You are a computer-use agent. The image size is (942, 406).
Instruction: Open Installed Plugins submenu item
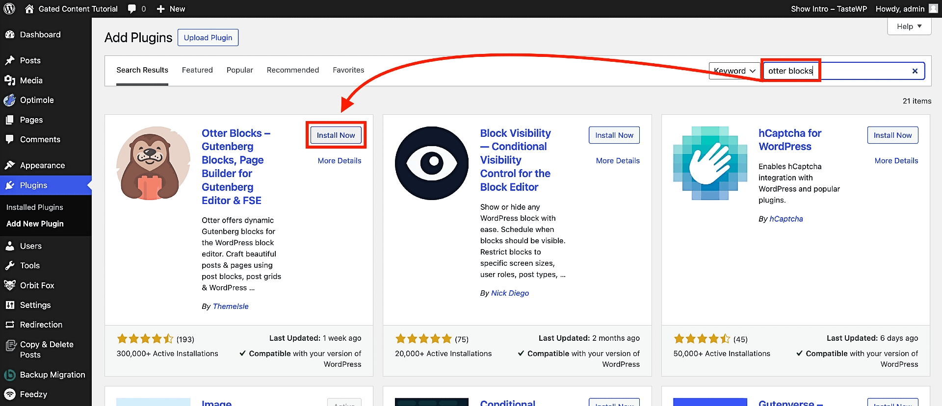coord(35,207)
